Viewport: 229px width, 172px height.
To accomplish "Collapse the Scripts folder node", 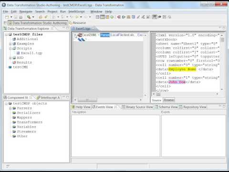I will (10, 48).
